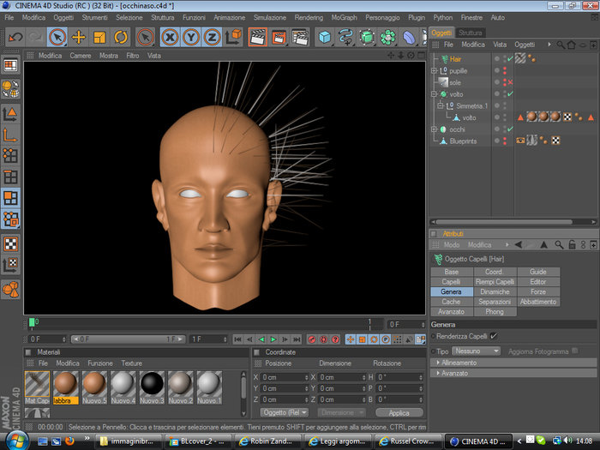Select the Rotate tool in the toolbar
600x450 pixels.
120,37
